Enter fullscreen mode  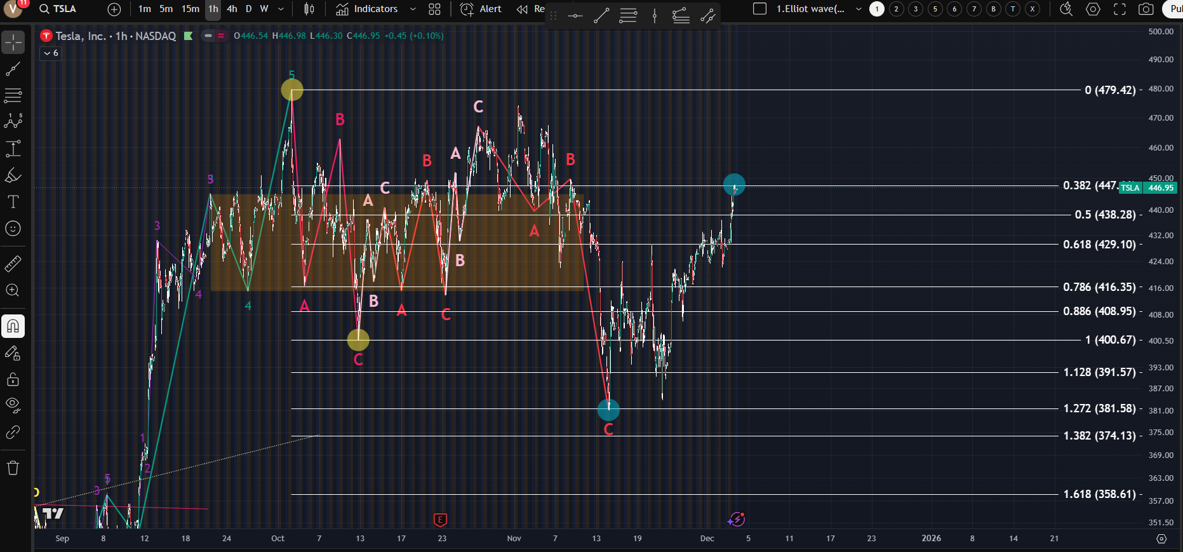point(1120,9)
